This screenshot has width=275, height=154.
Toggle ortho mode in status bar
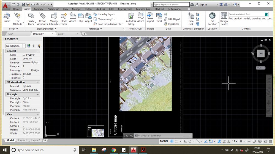click(186, 141)
